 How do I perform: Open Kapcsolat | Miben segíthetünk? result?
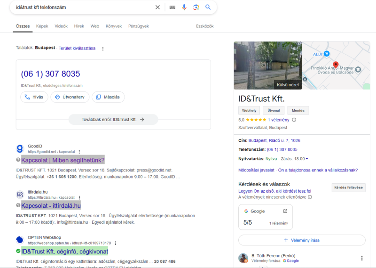tap(63, 160)
